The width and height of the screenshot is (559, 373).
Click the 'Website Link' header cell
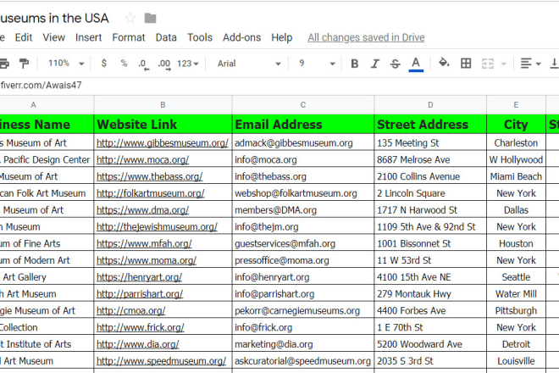(x=163, y=125)
